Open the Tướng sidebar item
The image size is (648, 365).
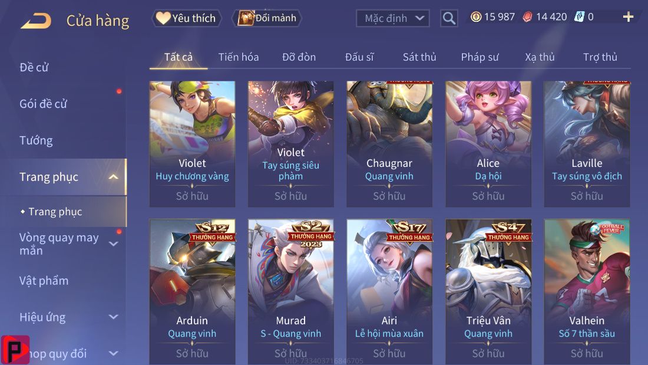click(36, 141)
